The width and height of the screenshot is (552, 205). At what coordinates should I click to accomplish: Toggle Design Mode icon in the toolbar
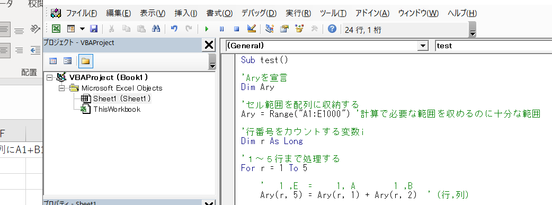tap(251, 29)
